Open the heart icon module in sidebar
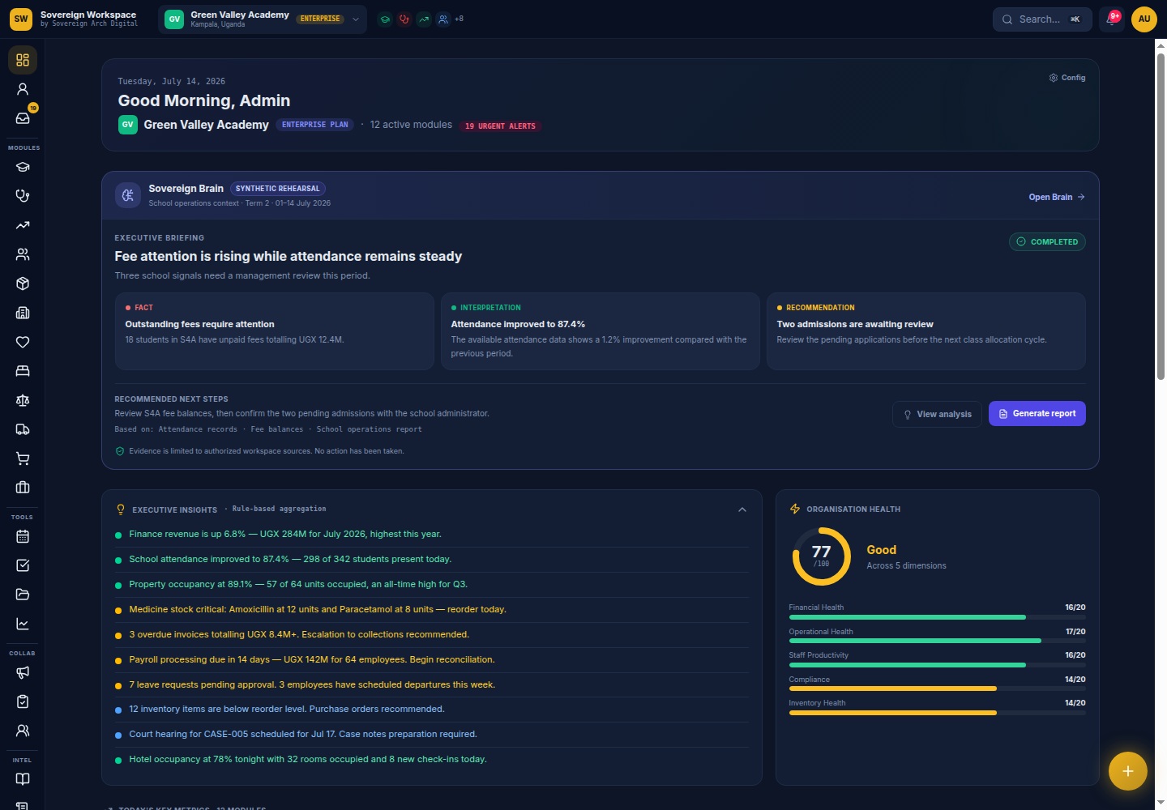 (23, 342)
